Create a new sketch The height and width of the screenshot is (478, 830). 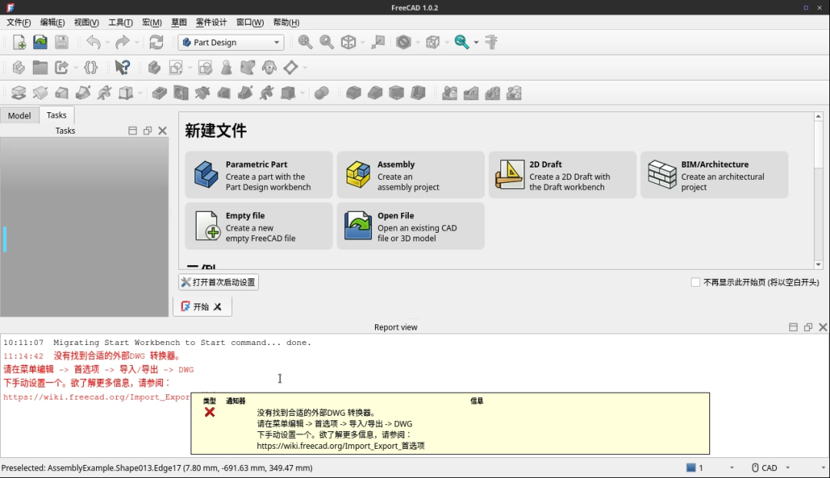175,68
